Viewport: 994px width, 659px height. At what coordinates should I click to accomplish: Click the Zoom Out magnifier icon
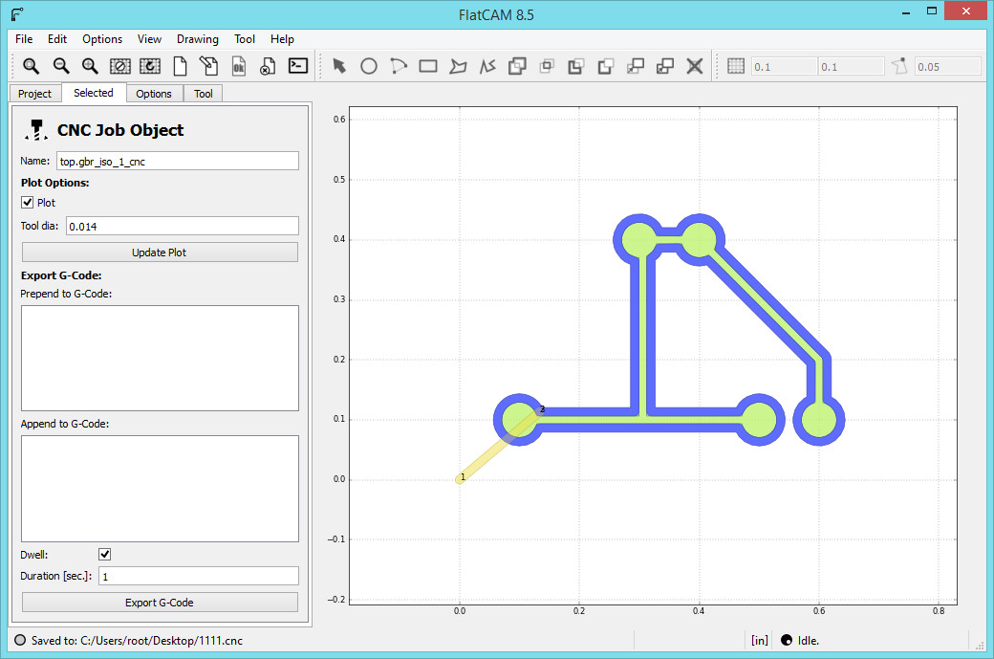click(x=61, y=66)
